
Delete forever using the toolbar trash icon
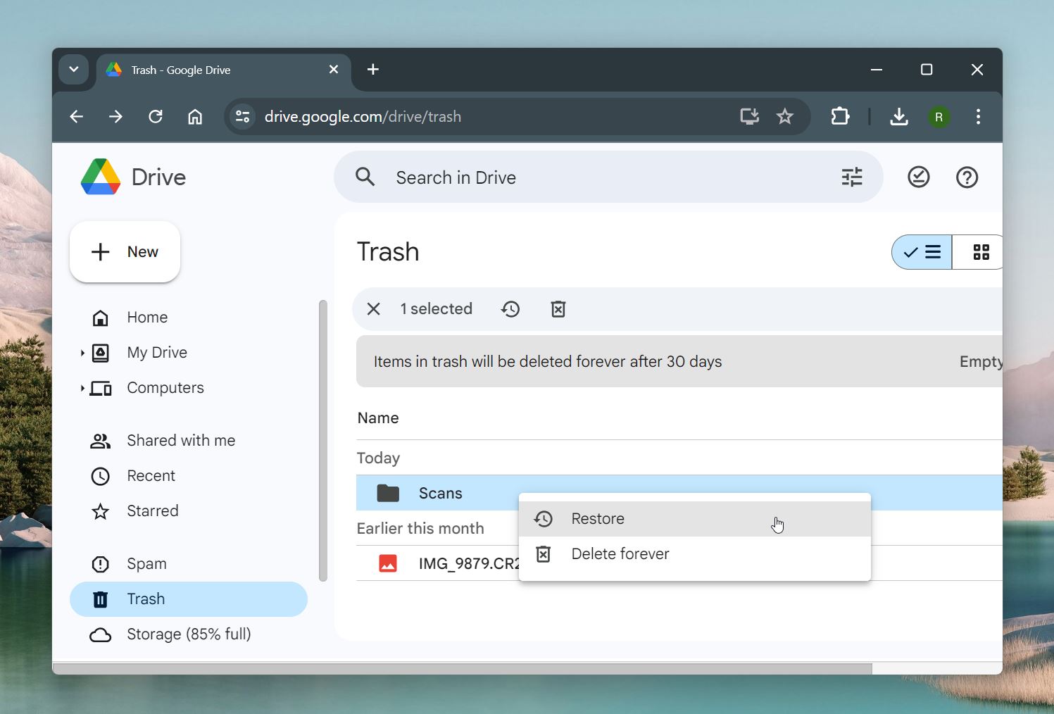pyautogui.click(x=558, y=309)
